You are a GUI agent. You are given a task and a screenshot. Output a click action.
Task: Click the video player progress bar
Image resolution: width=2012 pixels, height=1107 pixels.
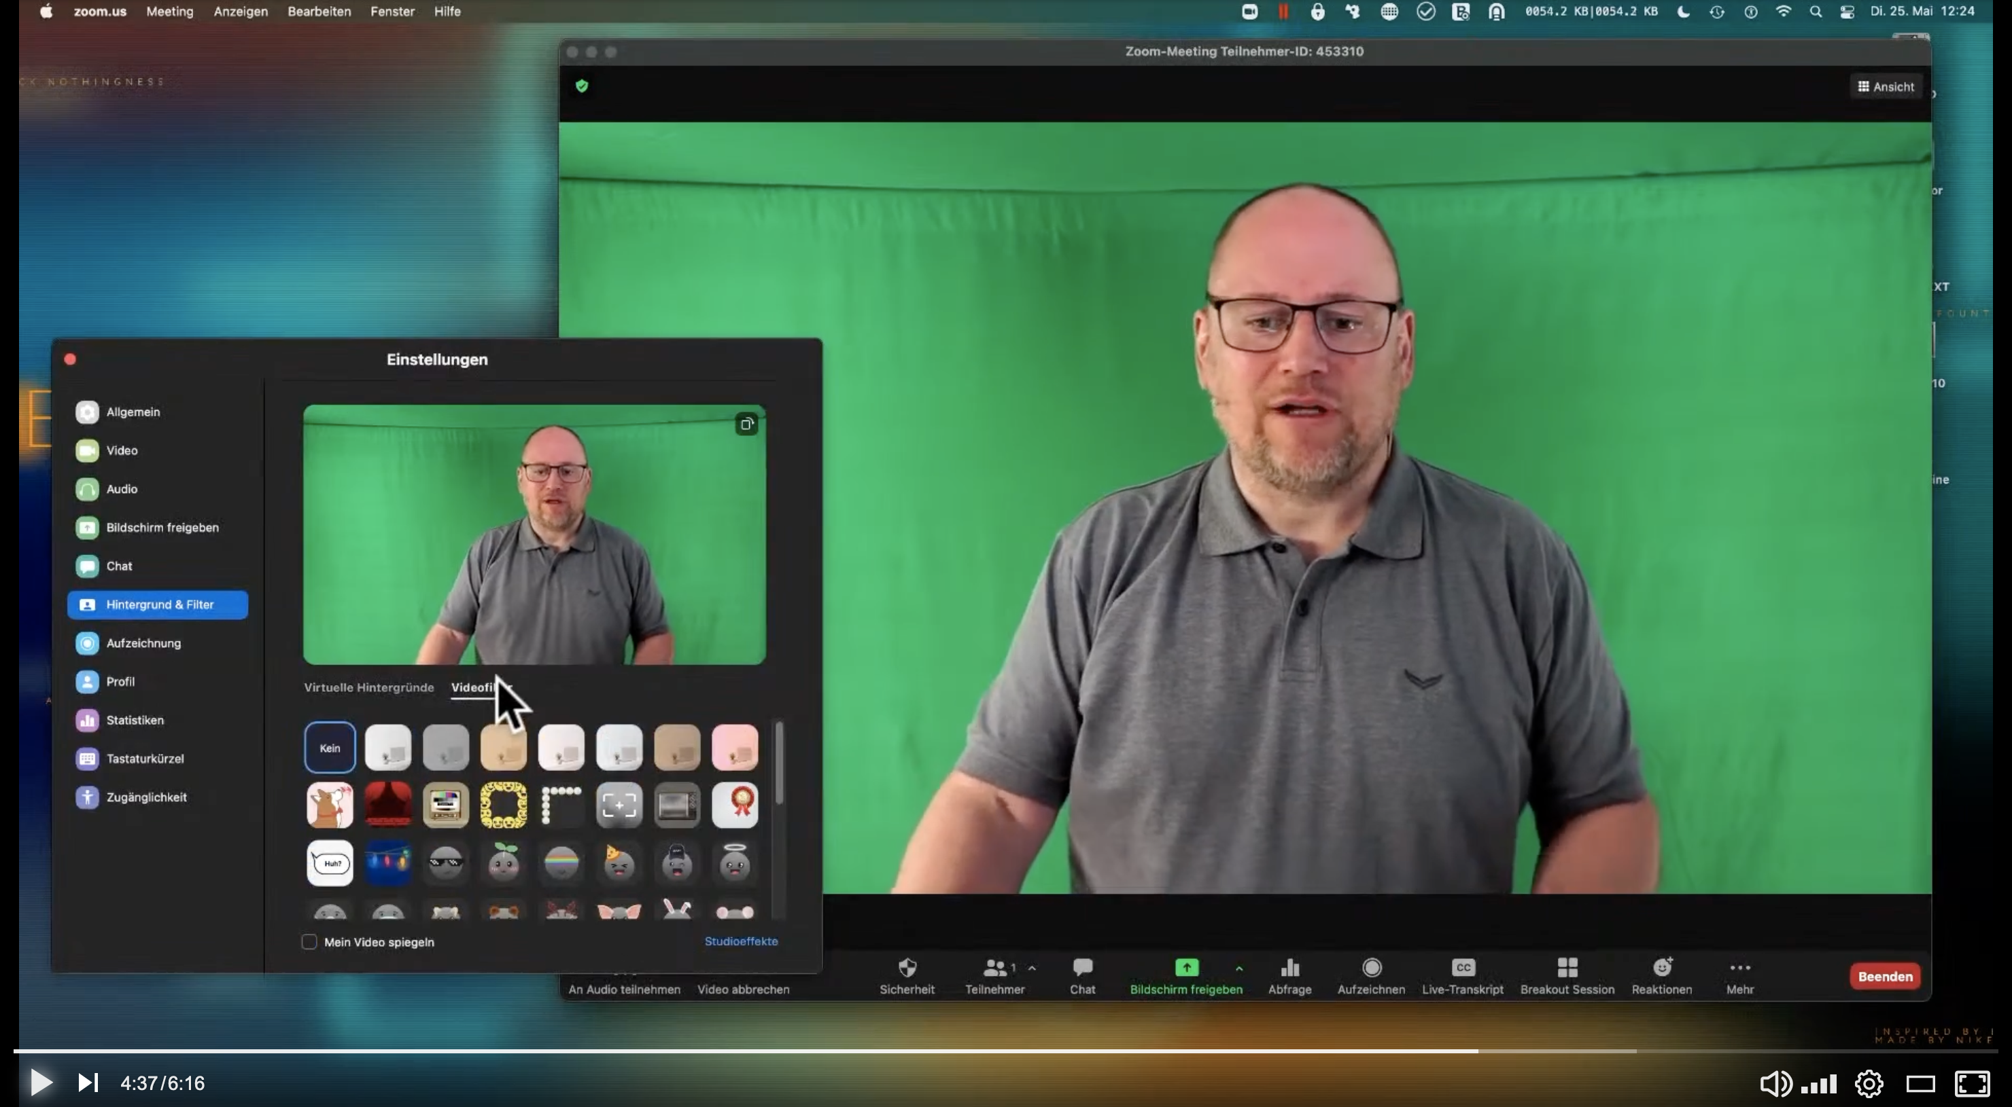[781, 1051]
